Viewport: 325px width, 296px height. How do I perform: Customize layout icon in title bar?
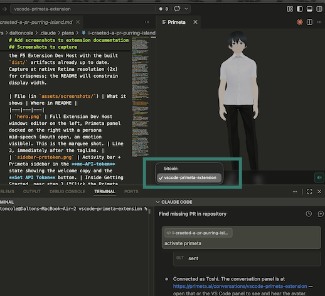[x=290, y=9]
